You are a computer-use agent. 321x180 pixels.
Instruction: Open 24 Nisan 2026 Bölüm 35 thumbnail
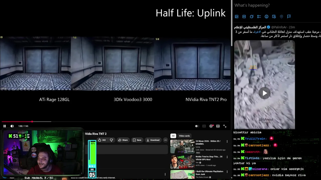point(182,146)
